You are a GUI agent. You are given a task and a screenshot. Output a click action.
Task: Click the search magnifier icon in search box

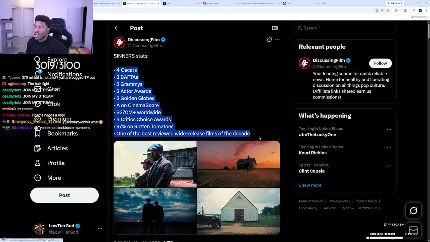coord(300,28)
